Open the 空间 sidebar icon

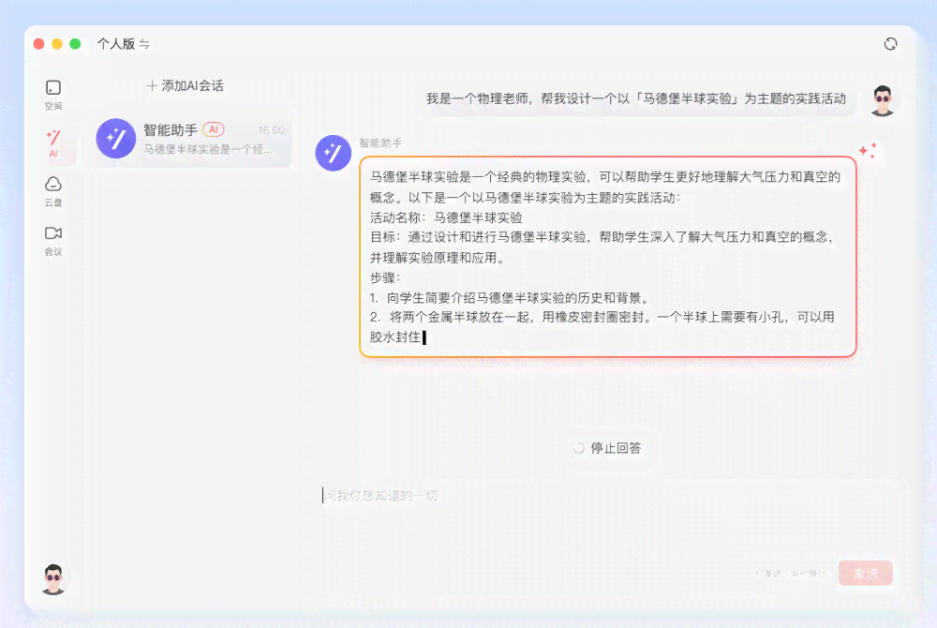(53, 95)
